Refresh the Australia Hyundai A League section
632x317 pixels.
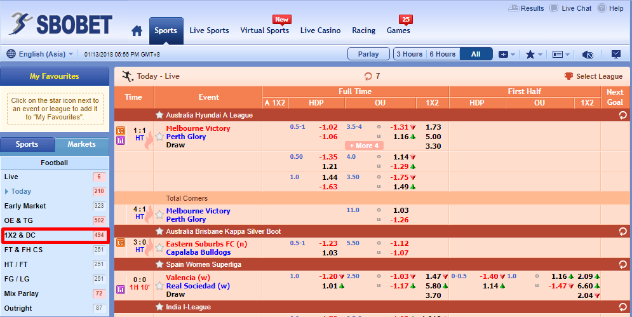(x=622, y=116)
